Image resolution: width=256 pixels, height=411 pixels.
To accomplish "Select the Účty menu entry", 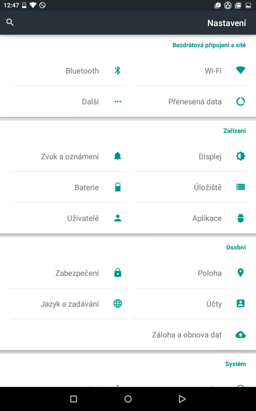I will [x=191, y=304].
